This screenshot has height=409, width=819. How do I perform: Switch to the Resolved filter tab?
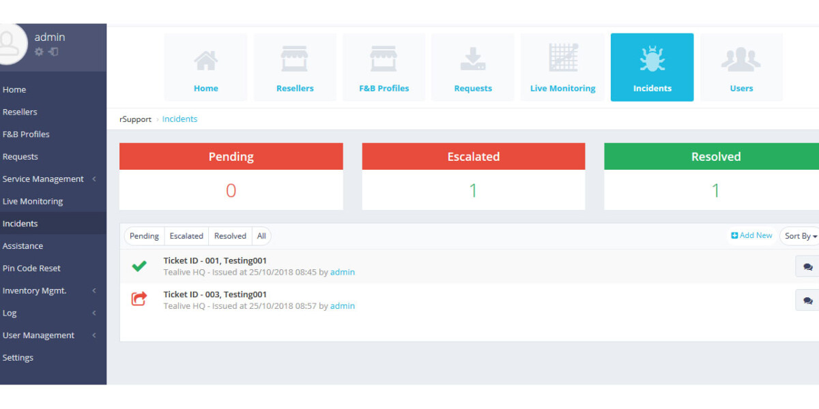click(230, 236)
